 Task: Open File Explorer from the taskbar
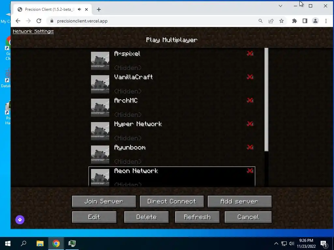tap(40, 243)
